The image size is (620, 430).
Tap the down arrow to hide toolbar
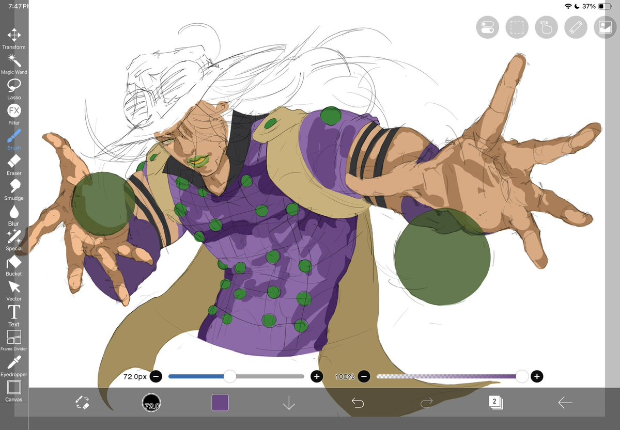(289, 403)
